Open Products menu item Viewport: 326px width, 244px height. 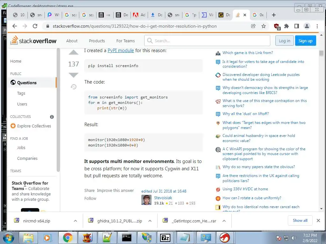(x=97, y=41)
